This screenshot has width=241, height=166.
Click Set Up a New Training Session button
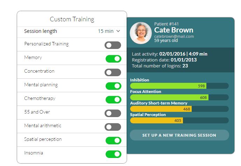[x=179, y=135]
